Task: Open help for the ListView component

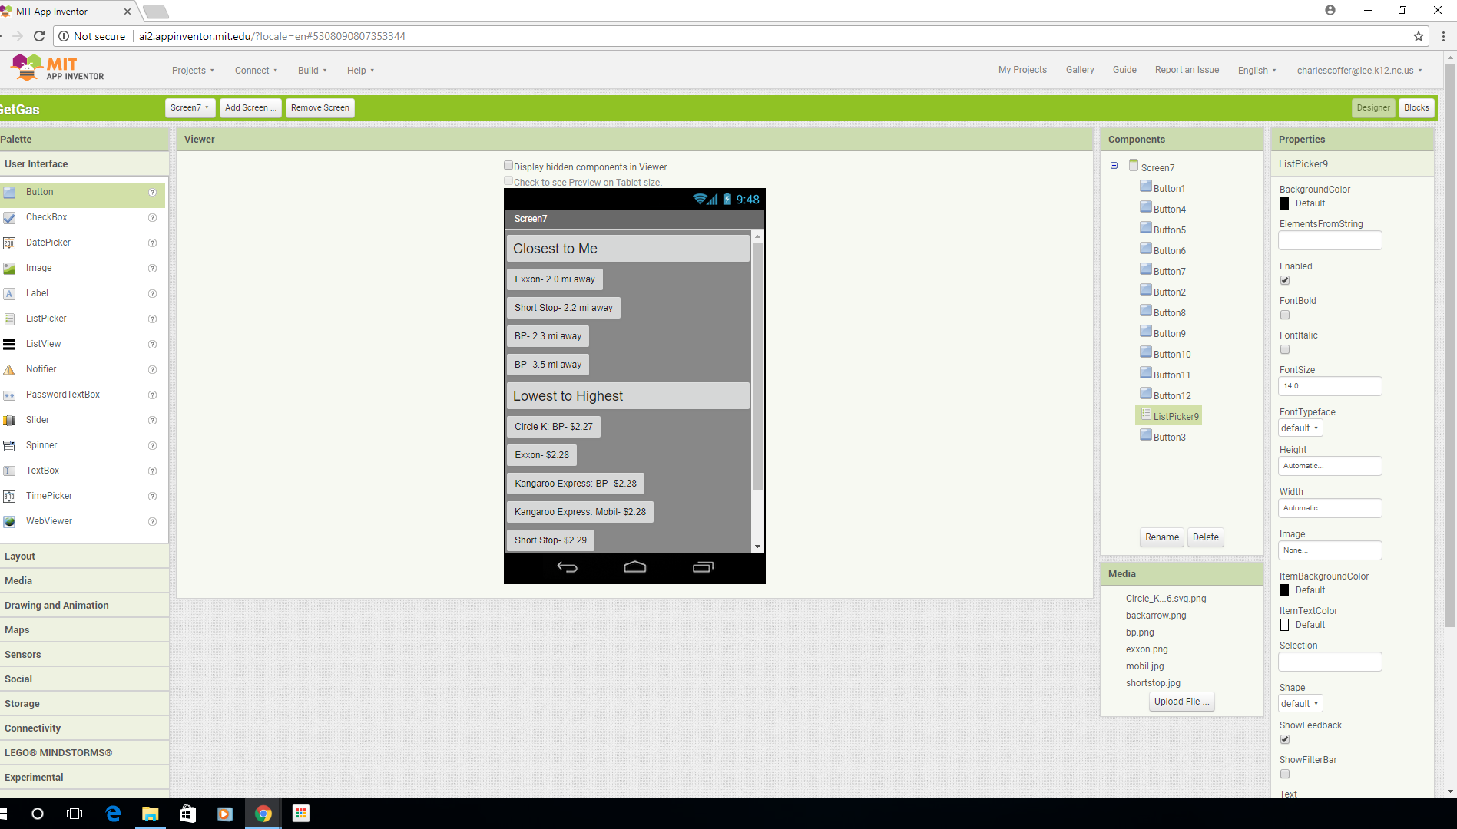Action: [x=152, y=345]
